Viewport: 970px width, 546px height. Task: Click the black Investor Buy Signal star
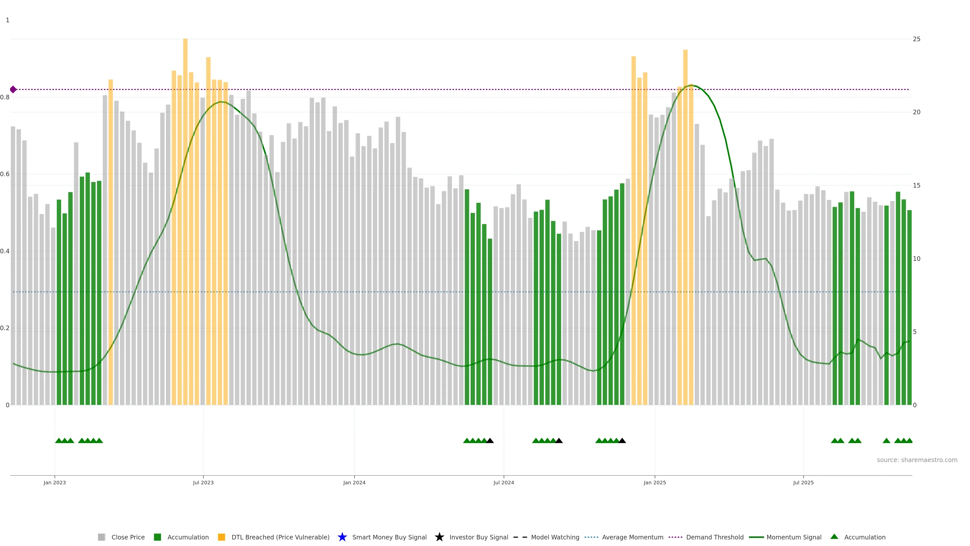click(x=439, y=537)
